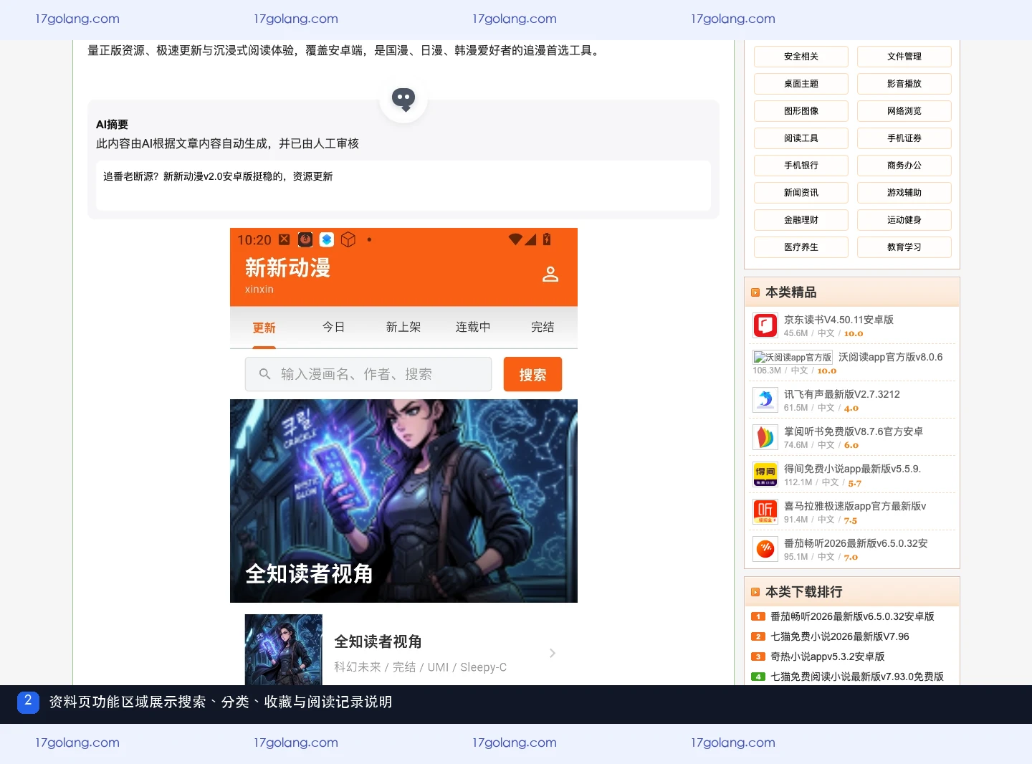Click the orange 搜索 button

pyautogui.click(x=532, y=374)
